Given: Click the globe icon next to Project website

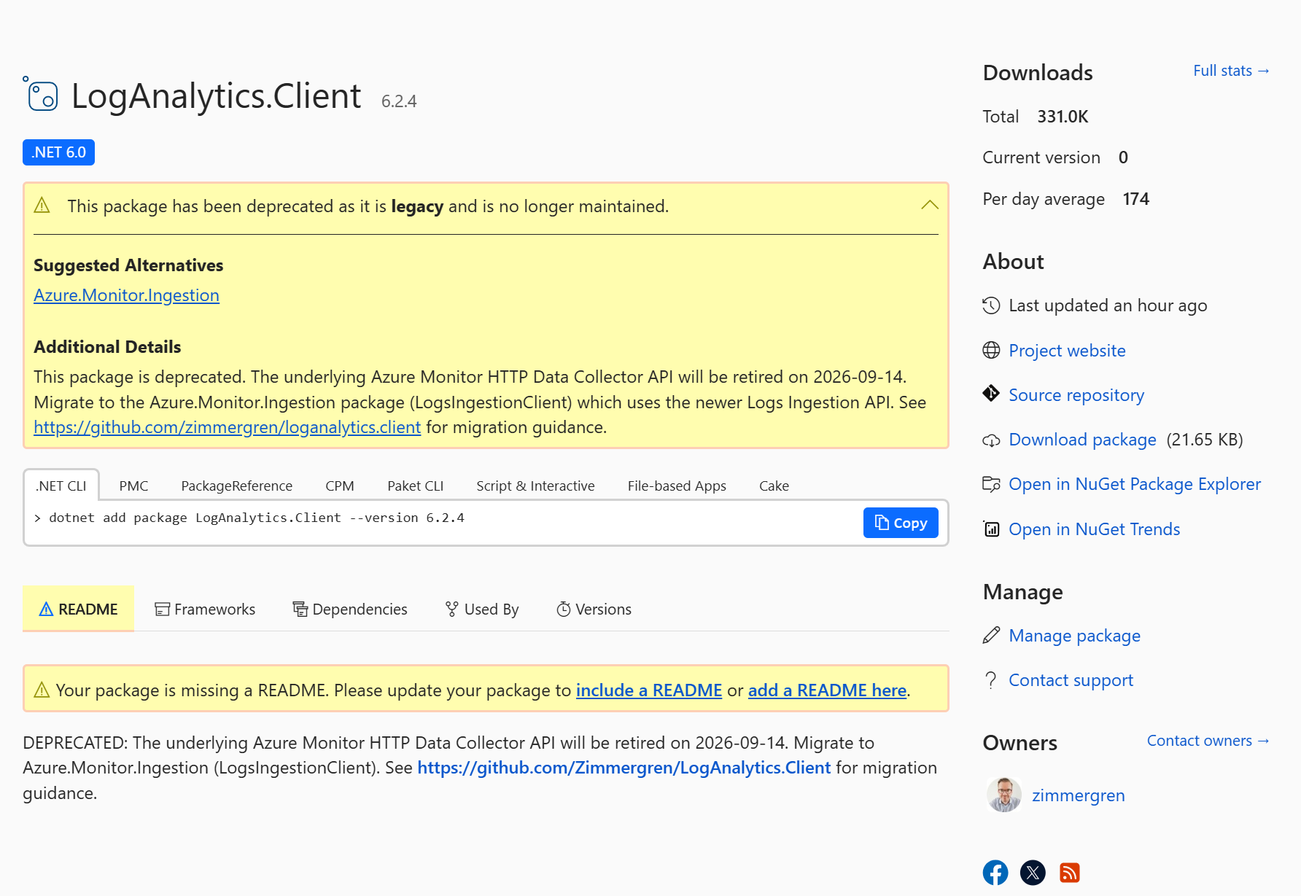Looking at the screenshot, I should coord(991,350).
